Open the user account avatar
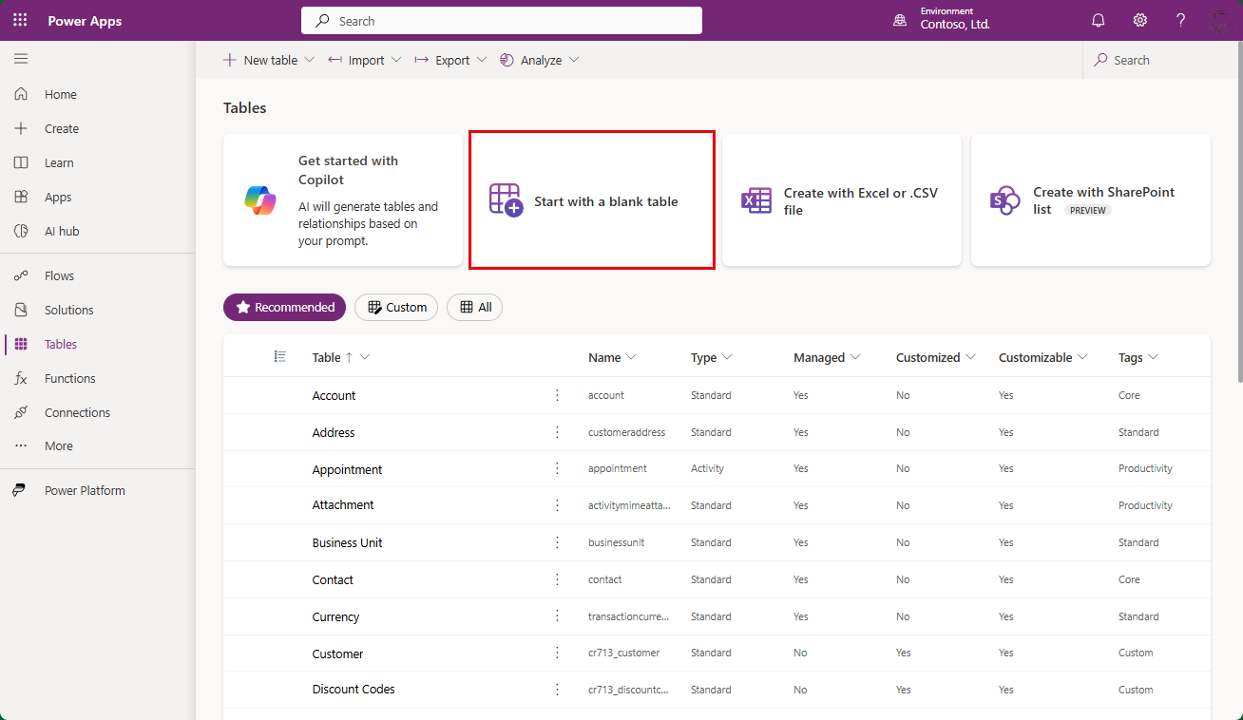This screenshot has width=1243, height=720. (x=1221, y=20)
